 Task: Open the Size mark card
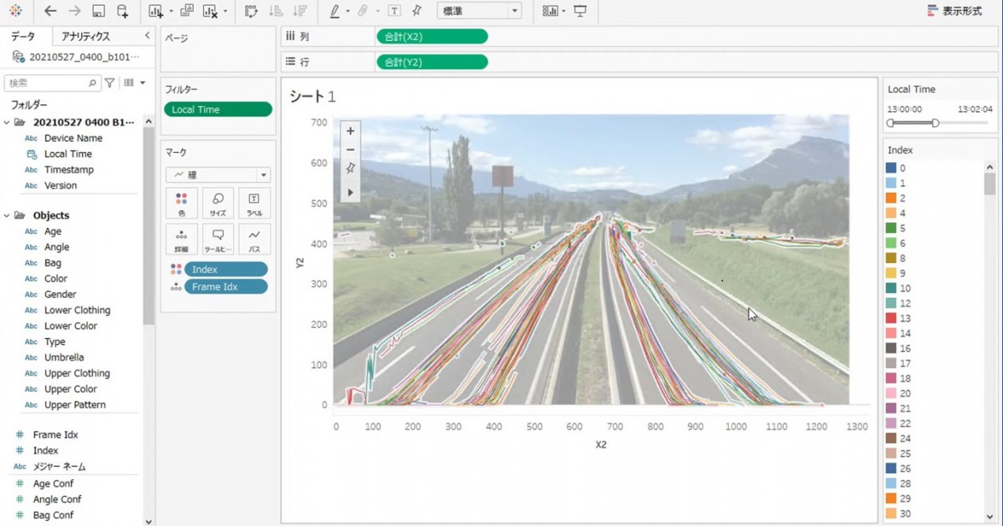[218, 203]
